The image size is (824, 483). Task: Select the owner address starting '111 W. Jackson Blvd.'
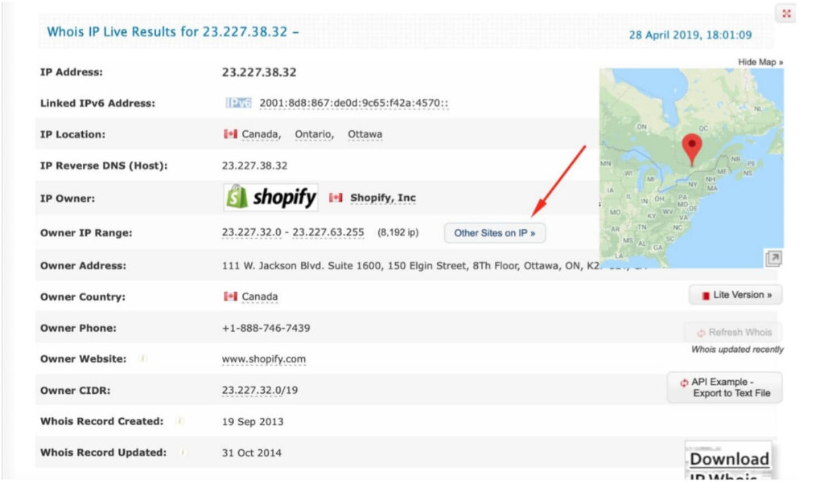(411, 266)
